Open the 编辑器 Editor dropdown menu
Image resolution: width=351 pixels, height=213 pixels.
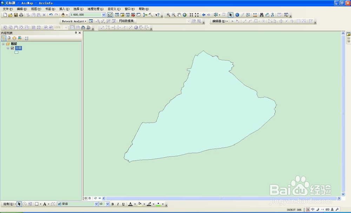[220, 21]
